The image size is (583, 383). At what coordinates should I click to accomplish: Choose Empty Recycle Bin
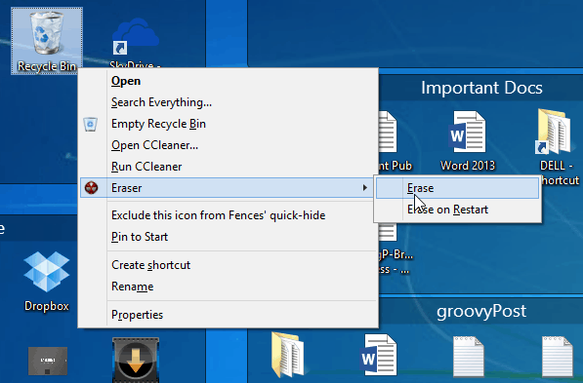(229, 124)
